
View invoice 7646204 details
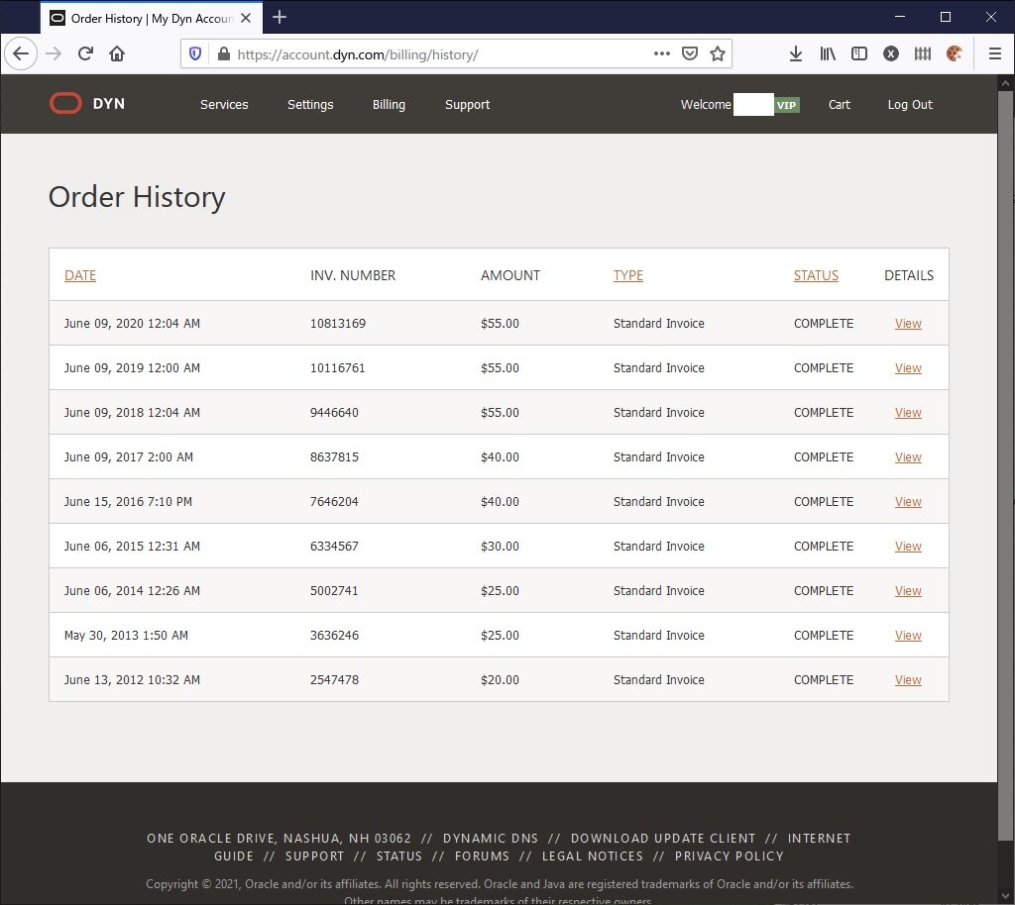(x=908, y=502)
